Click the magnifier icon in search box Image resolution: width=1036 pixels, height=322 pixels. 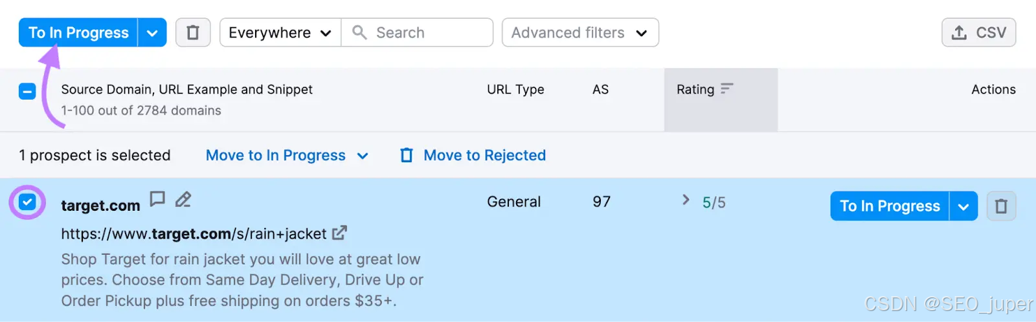click(359, 32)
